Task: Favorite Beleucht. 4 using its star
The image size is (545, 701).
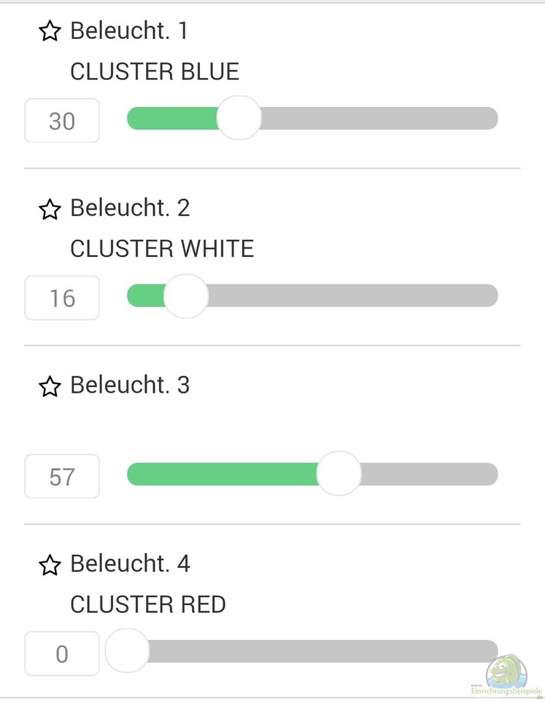Action: click(x=50, y=564)
